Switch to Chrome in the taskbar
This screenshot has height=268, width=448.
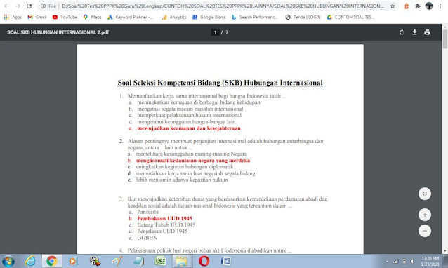[x=52, y=261]
